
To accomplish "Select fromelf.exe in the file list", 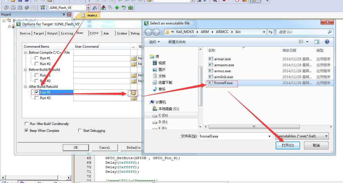I will point(223,83).
